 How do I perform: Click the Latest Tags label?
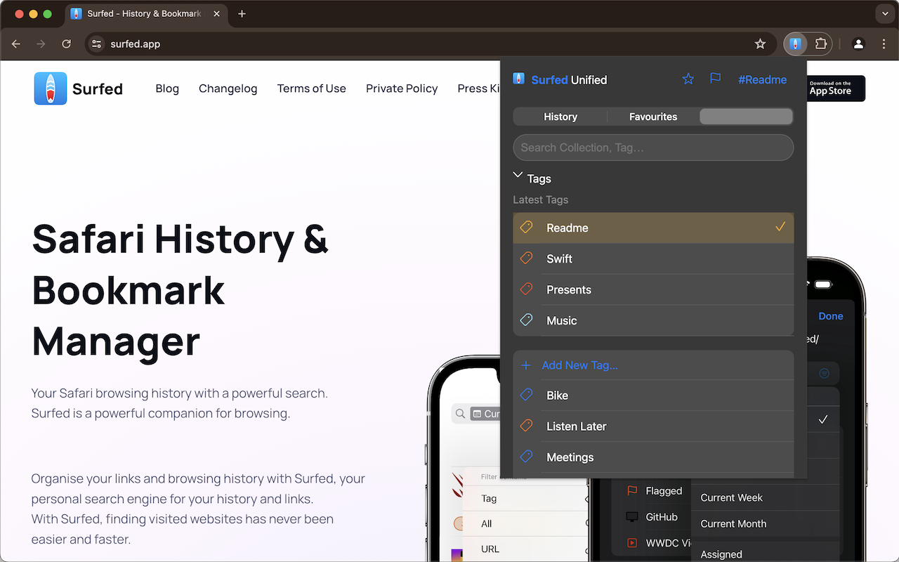(x=541, y=200)
